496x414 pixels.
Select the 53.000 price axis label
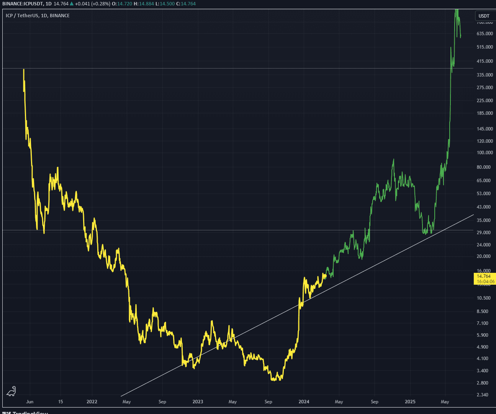coord(483,194)
